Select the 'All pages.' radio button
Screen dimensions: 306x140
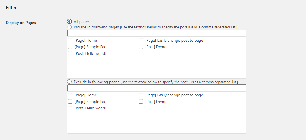point(69,21)
